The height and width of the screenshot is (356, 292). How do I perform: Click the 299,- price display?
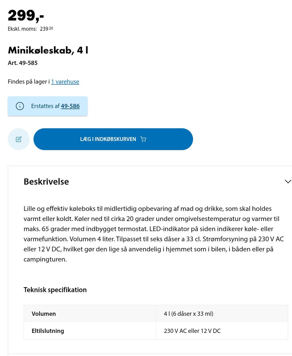[x=26, y=15]
